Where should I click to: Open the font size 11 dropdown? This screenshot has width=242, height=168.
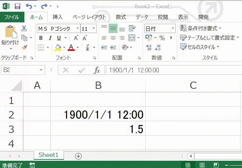point(94,29)
